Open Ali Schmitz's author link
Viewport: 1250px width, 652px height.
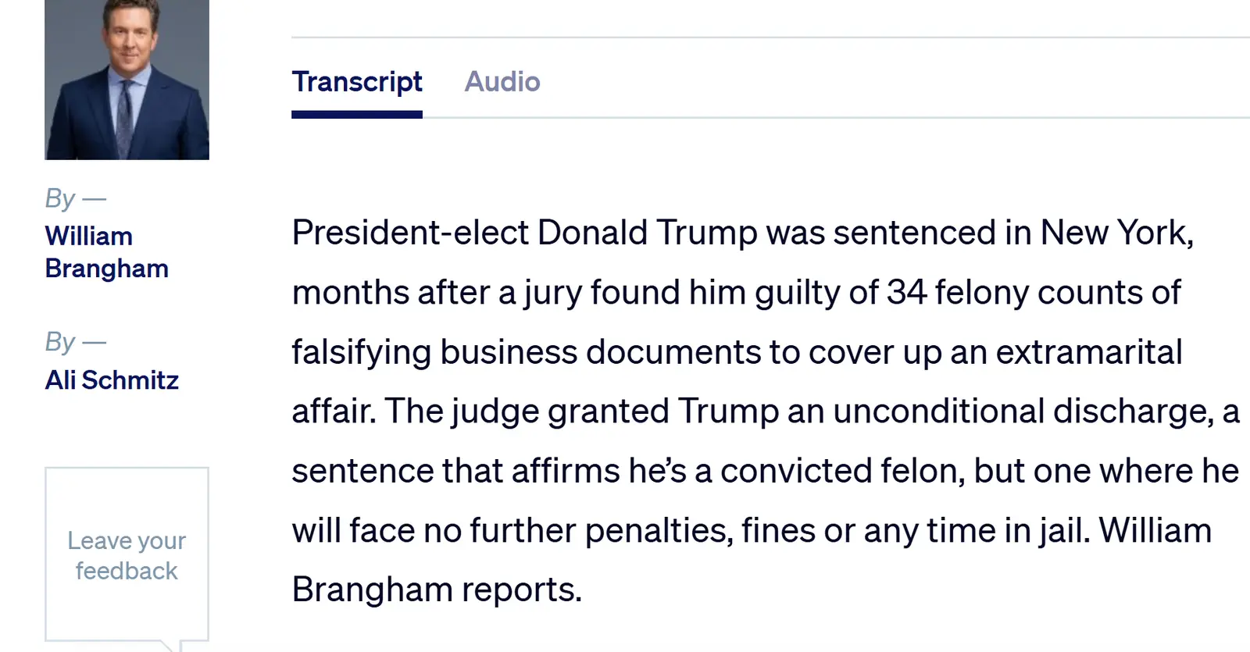[x=112, y=380]
